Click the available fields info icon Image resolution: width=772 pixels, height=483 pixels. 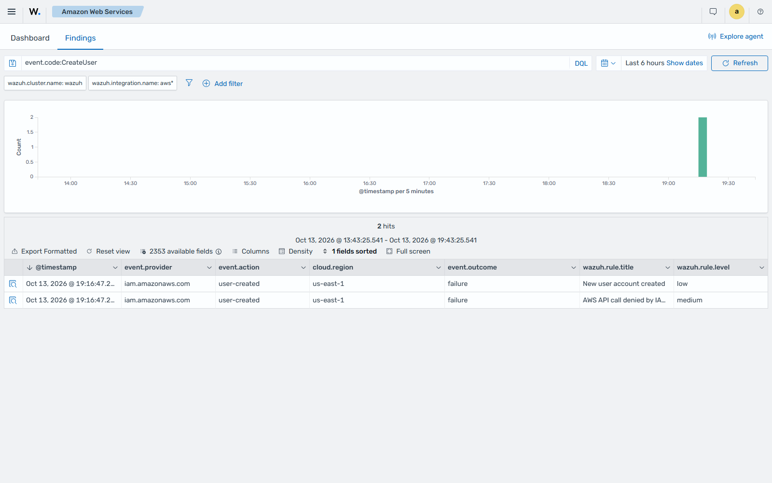click(x=219, y=252)
